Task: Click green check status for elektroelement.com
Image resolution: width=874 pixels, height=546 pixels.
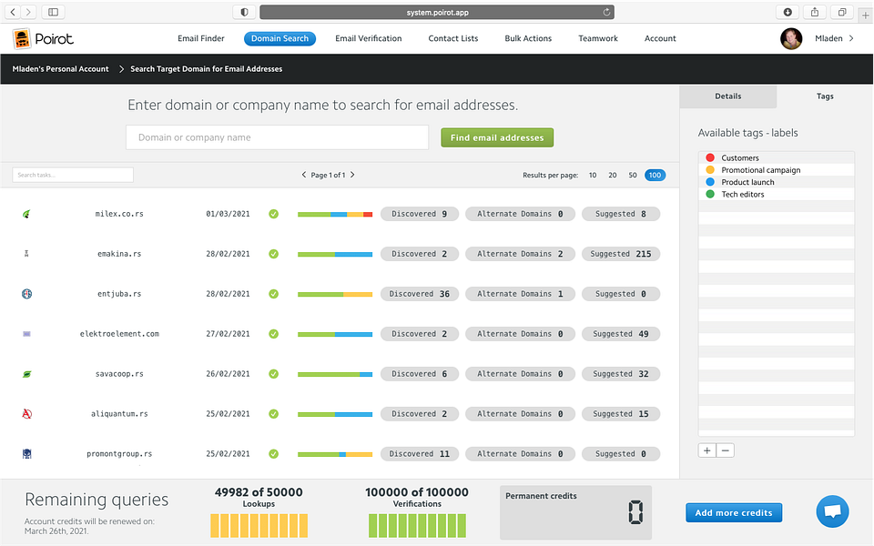Action: (274, 334)
